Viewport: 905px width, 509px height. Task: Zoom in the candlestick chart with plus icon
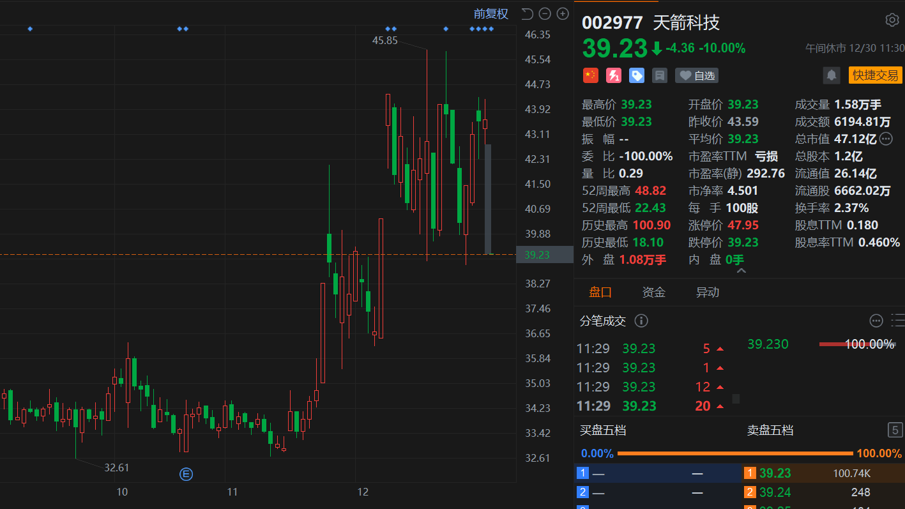[563, 14]
